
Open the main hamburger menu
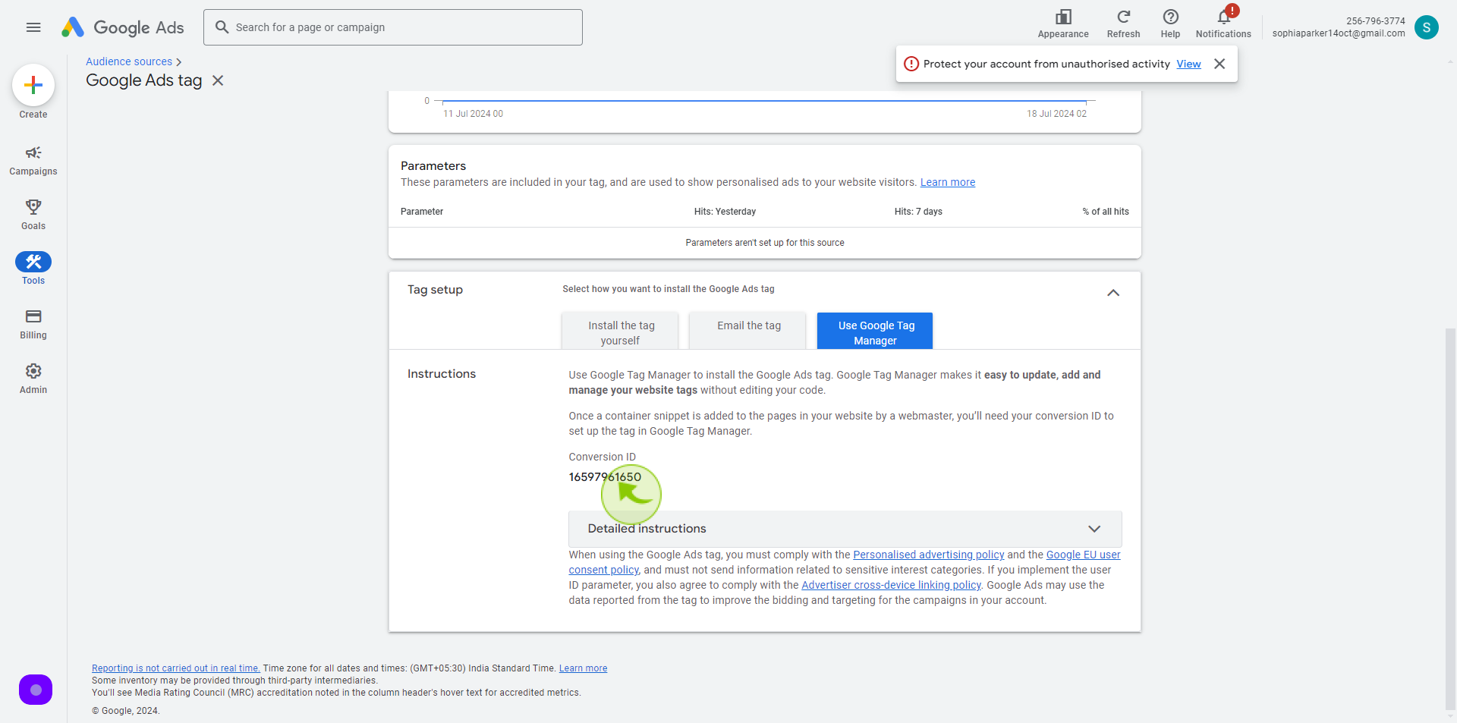coord(33,27)
